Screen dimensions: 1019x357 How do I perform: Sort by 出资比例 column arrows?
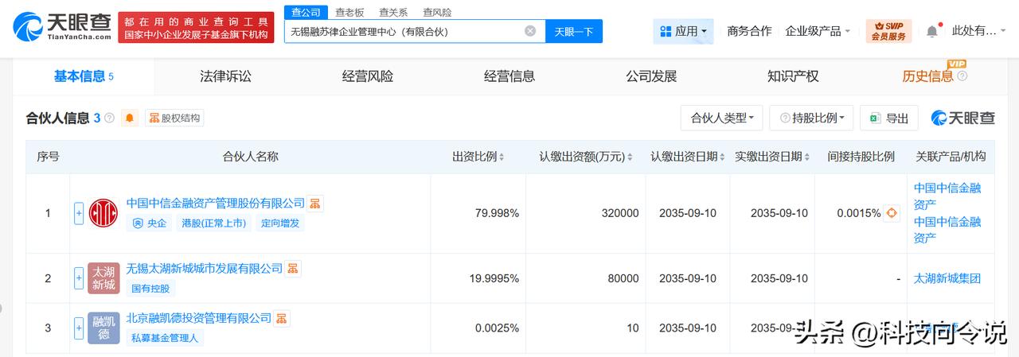502,157
